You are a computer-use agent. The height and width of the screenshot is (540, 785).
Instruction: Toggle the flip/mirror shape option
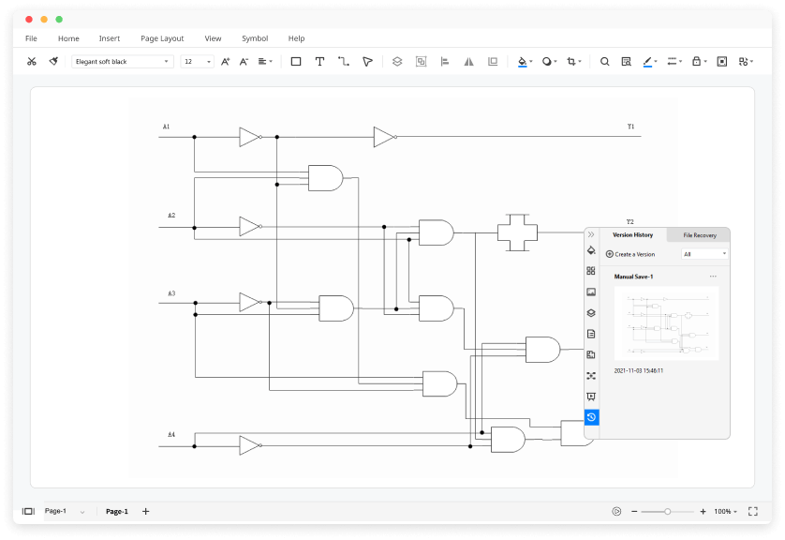click(x=468, y=61)
